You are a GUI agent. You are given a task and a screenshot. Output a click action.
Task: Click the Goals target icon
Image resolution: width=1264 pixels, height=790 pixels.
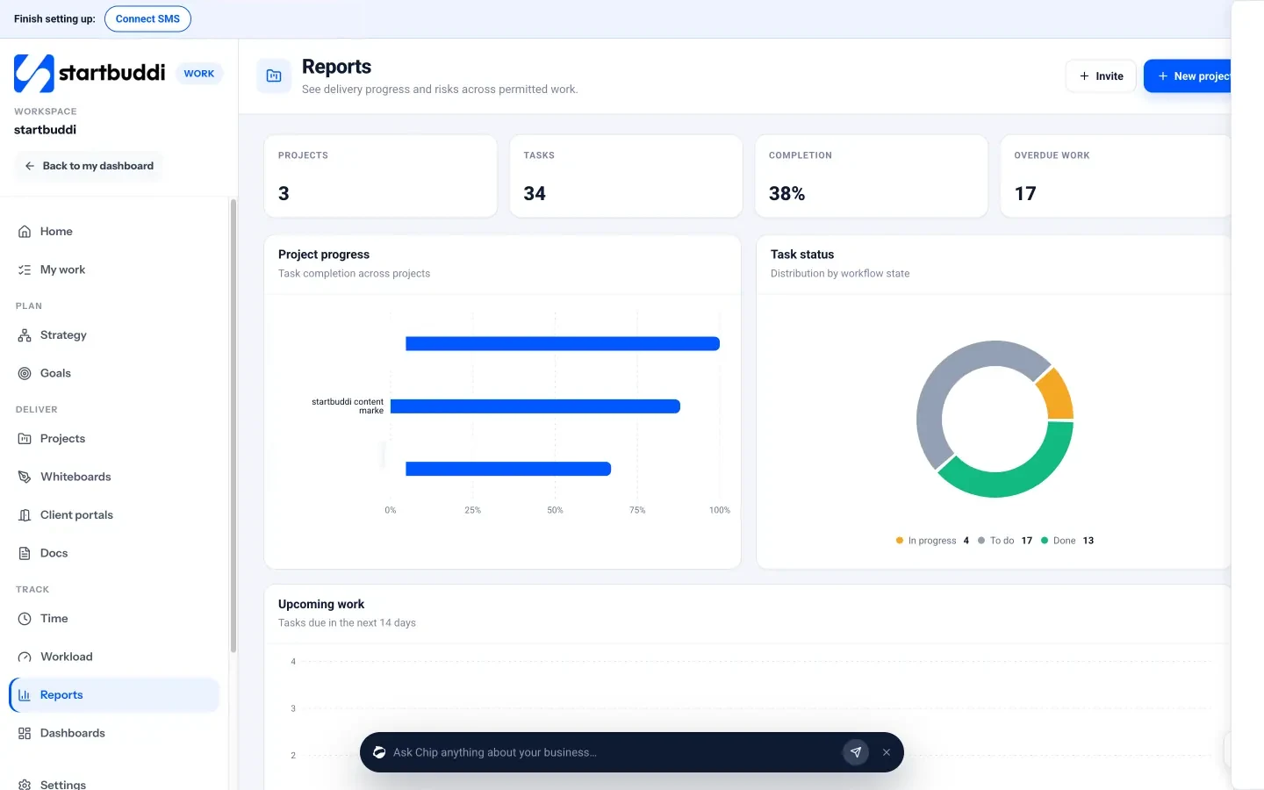(x=25, y=374)
